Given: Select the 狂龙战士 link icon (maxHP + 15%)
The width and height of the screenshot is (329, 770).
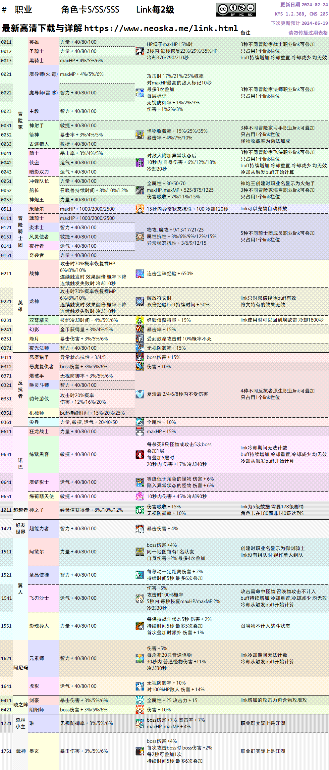Looking at the screenshot, I should tap(140, 432).
